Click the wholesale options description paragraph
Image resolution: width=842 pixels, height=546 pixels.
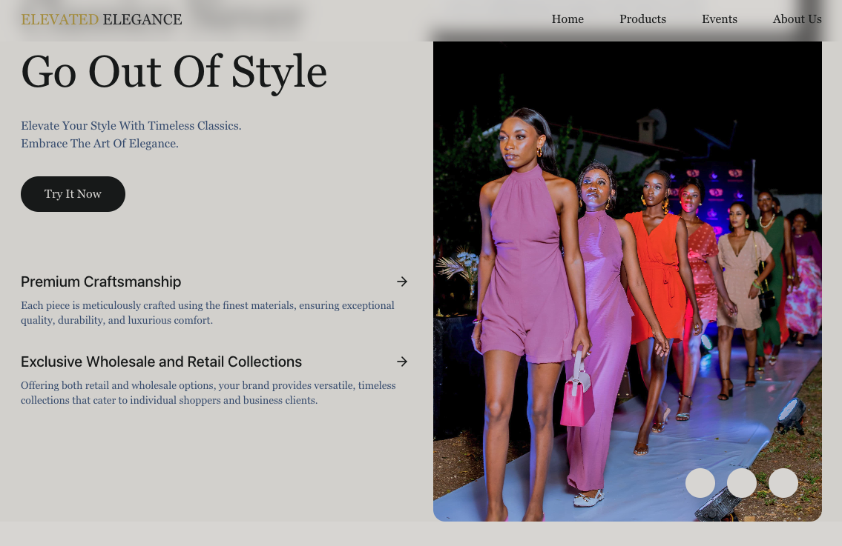(x=208, y=393)
